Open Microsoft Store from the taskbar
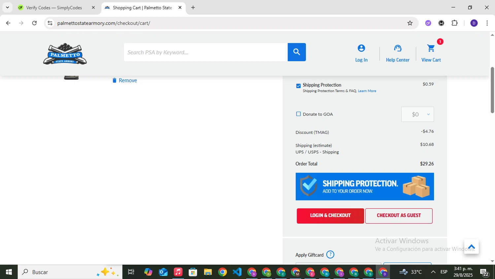495x279 pixels. tap(193, 272)
